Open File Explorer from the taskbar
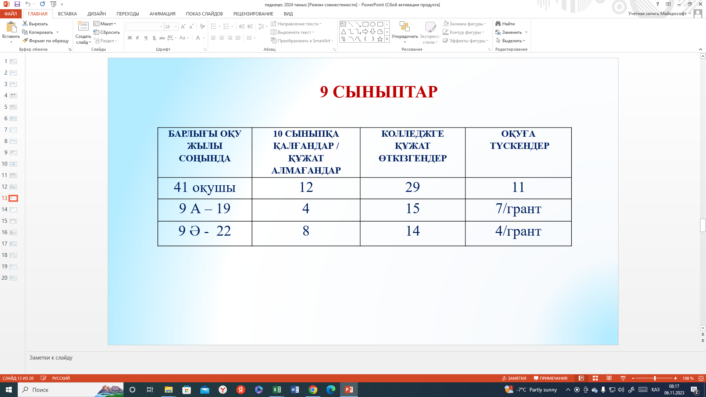Screen dimensions: 706x397 pyautogui.click(x=168, y=390)
